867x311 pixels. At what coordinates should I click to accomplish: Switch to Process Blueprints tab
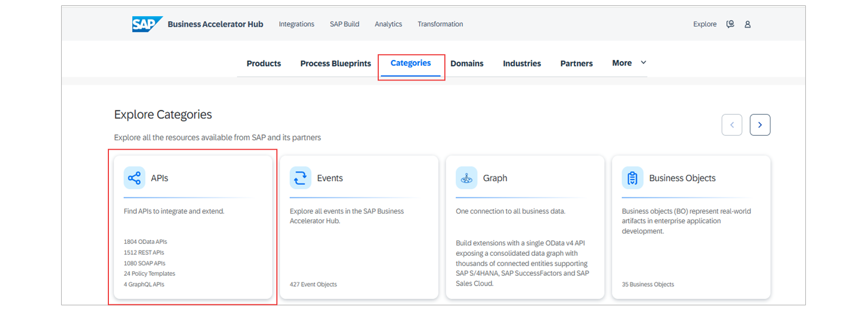335,63
